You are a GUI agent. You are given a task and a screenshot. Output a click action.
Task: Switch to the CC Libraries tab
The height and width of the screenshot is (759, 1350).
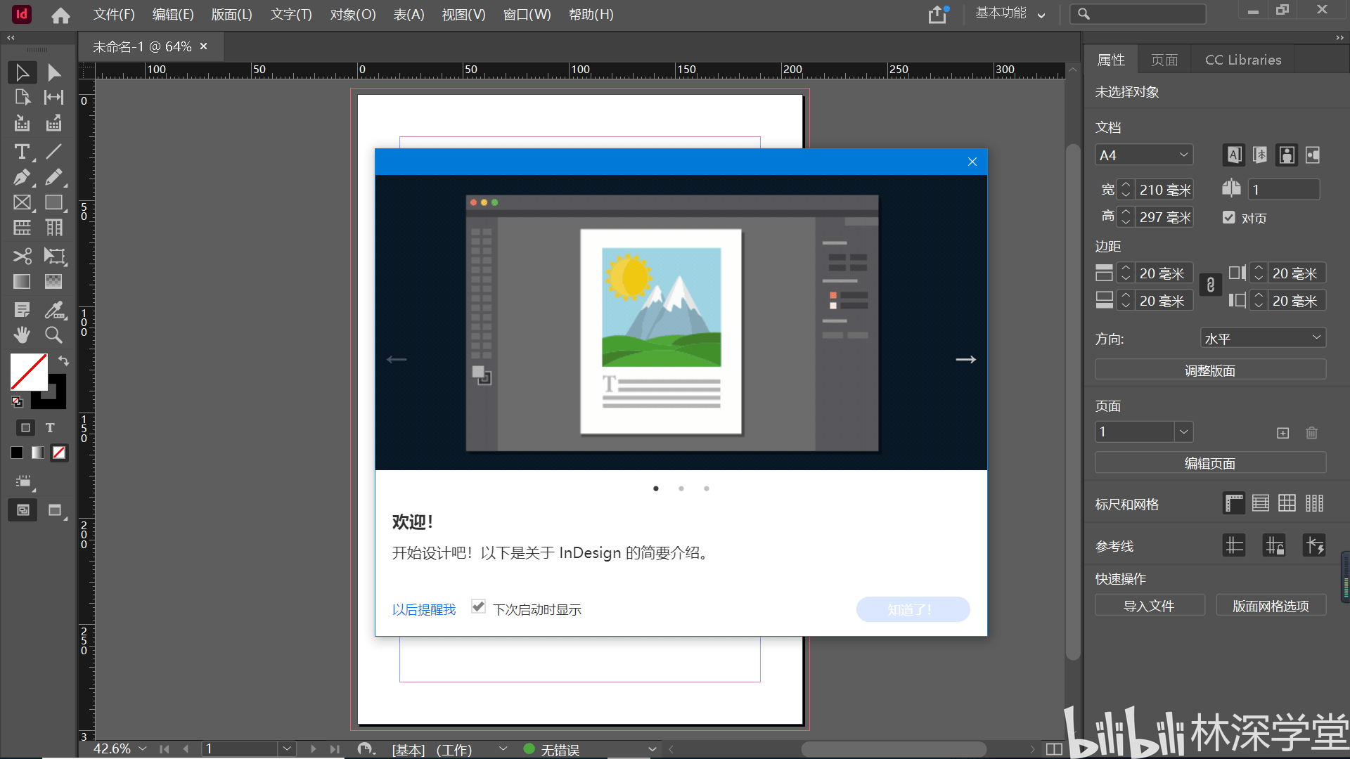coord(1243,60)
